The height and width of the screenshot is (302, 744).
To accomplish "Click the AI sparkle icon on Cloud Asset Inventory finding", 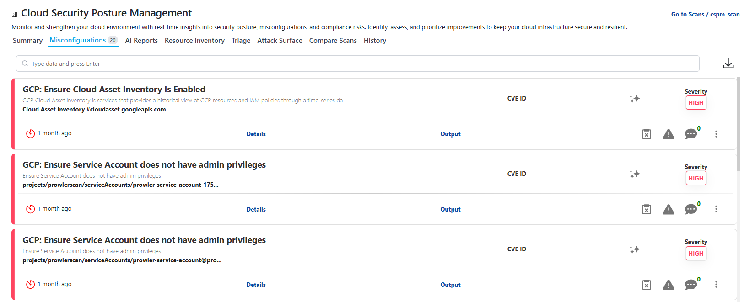I will pyautogui.click(x=635, y=98).
